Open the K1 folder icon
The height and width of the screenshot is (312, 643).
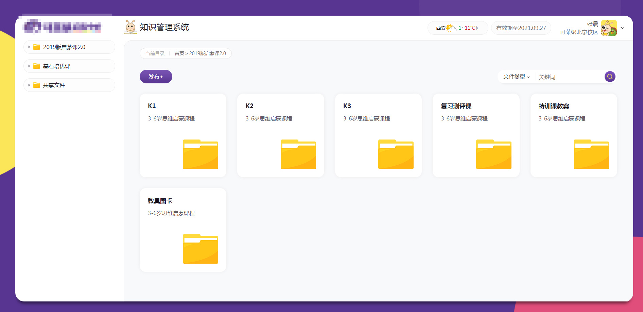tap(201, 154)
